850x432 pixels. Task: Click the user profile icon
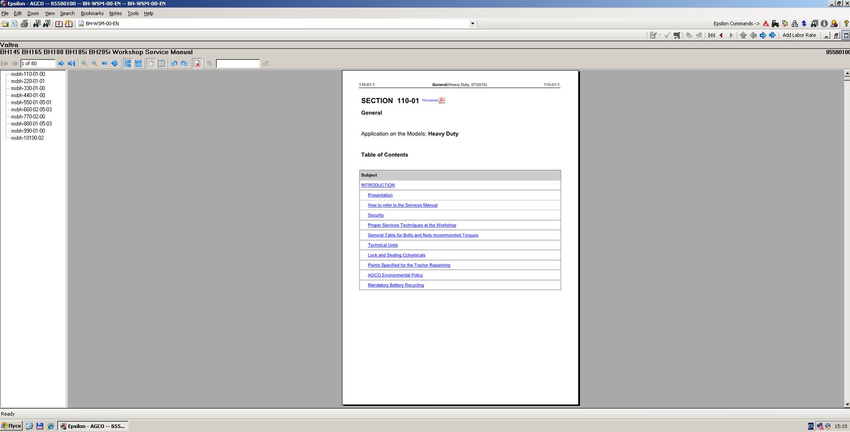pos(834,24)
